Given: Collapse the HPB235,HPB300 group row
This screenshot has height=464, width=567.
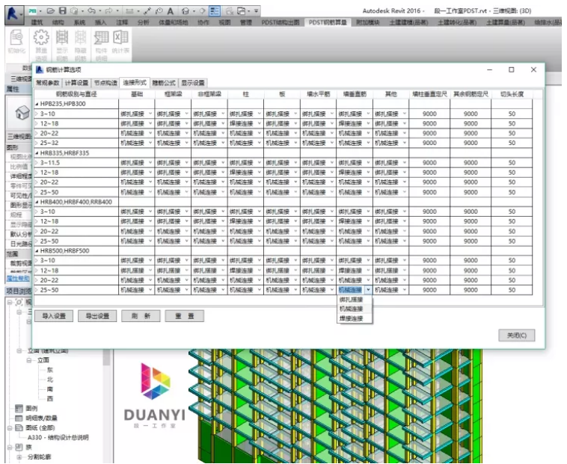Looking at the screenshot, I should pos(37,104).
